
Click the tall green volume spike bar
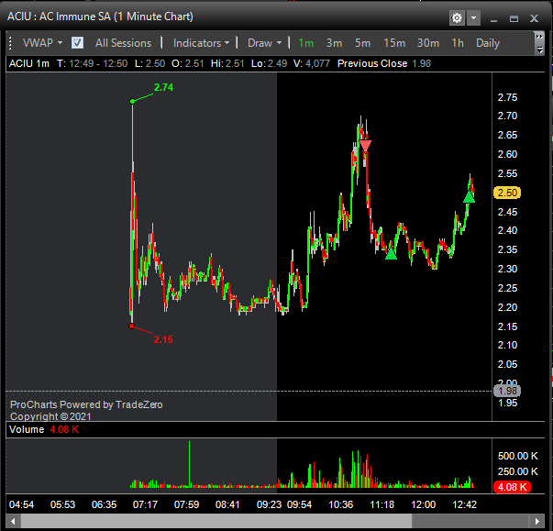pos(190,464)
